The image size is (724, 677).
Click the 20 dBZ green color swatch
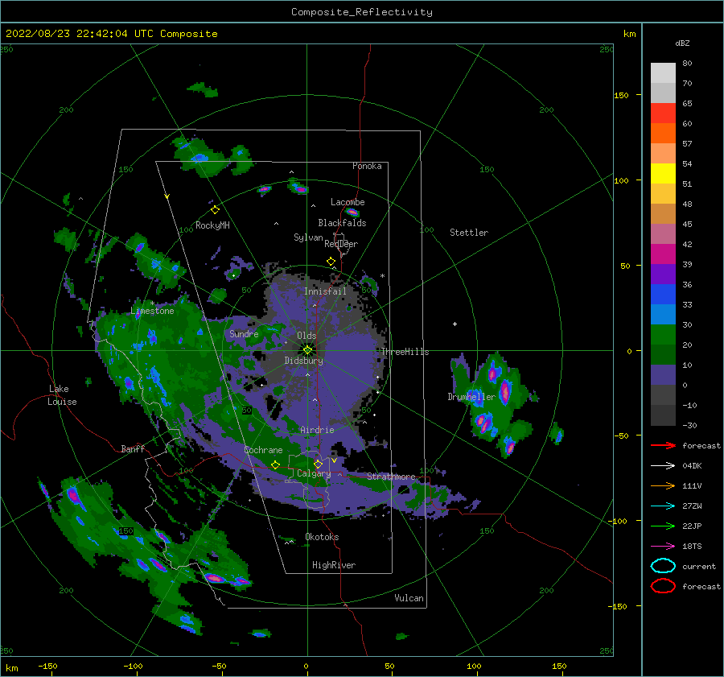[x=663, y=334]
